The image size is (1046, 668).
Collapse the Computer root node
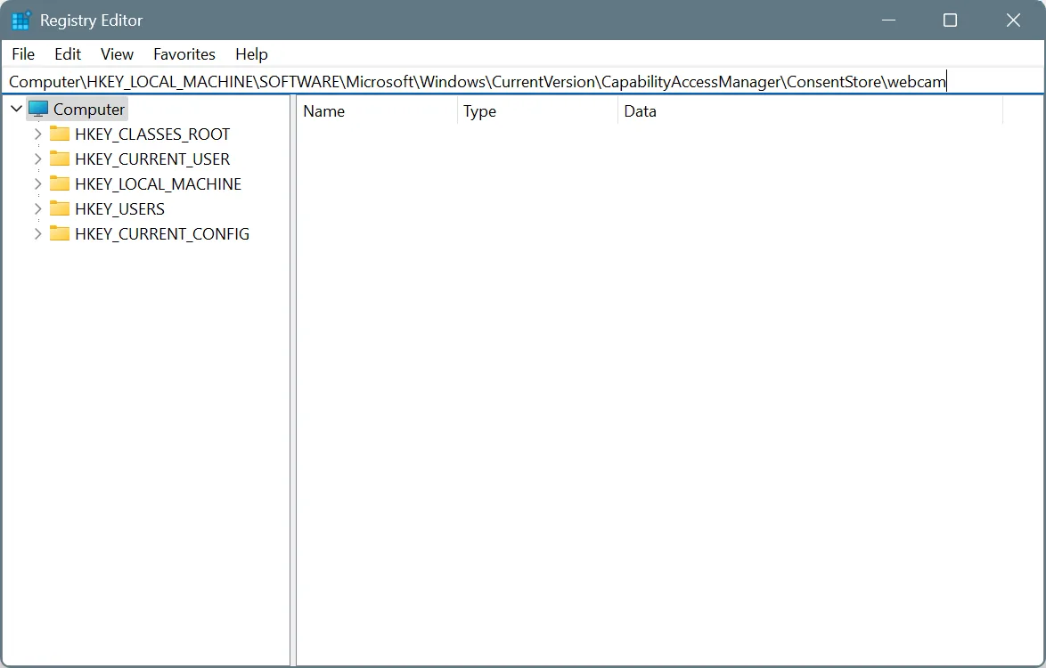[17, 108]
